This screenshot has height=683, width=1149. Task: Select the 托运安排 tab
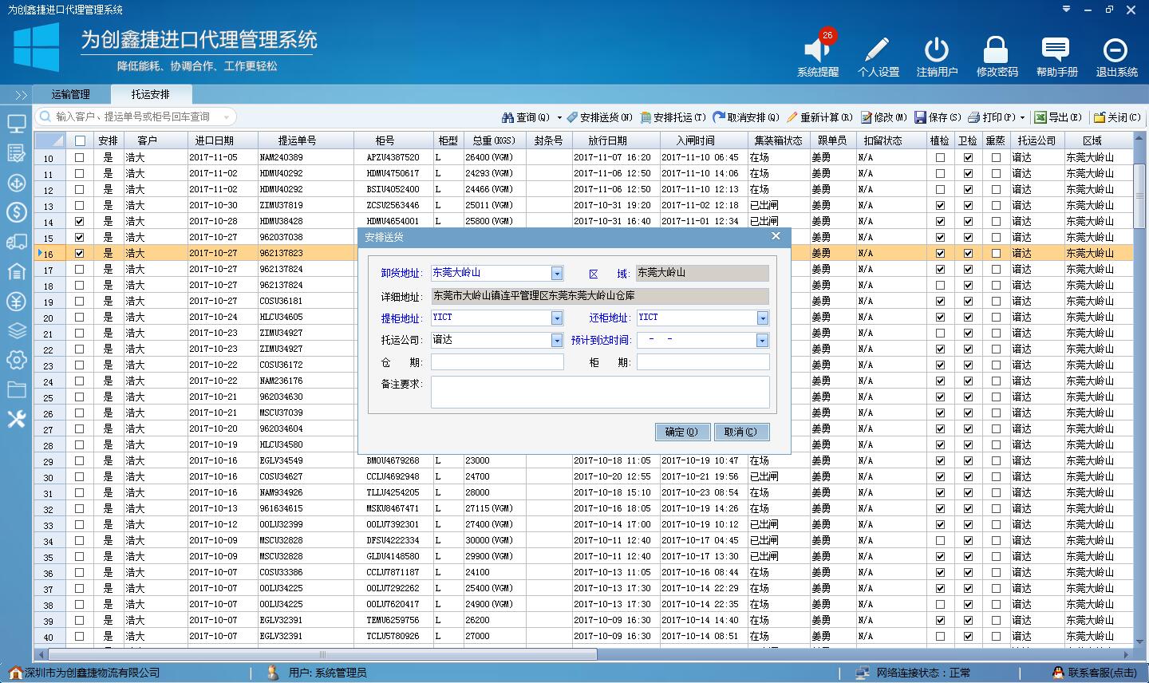pos(150,93)
